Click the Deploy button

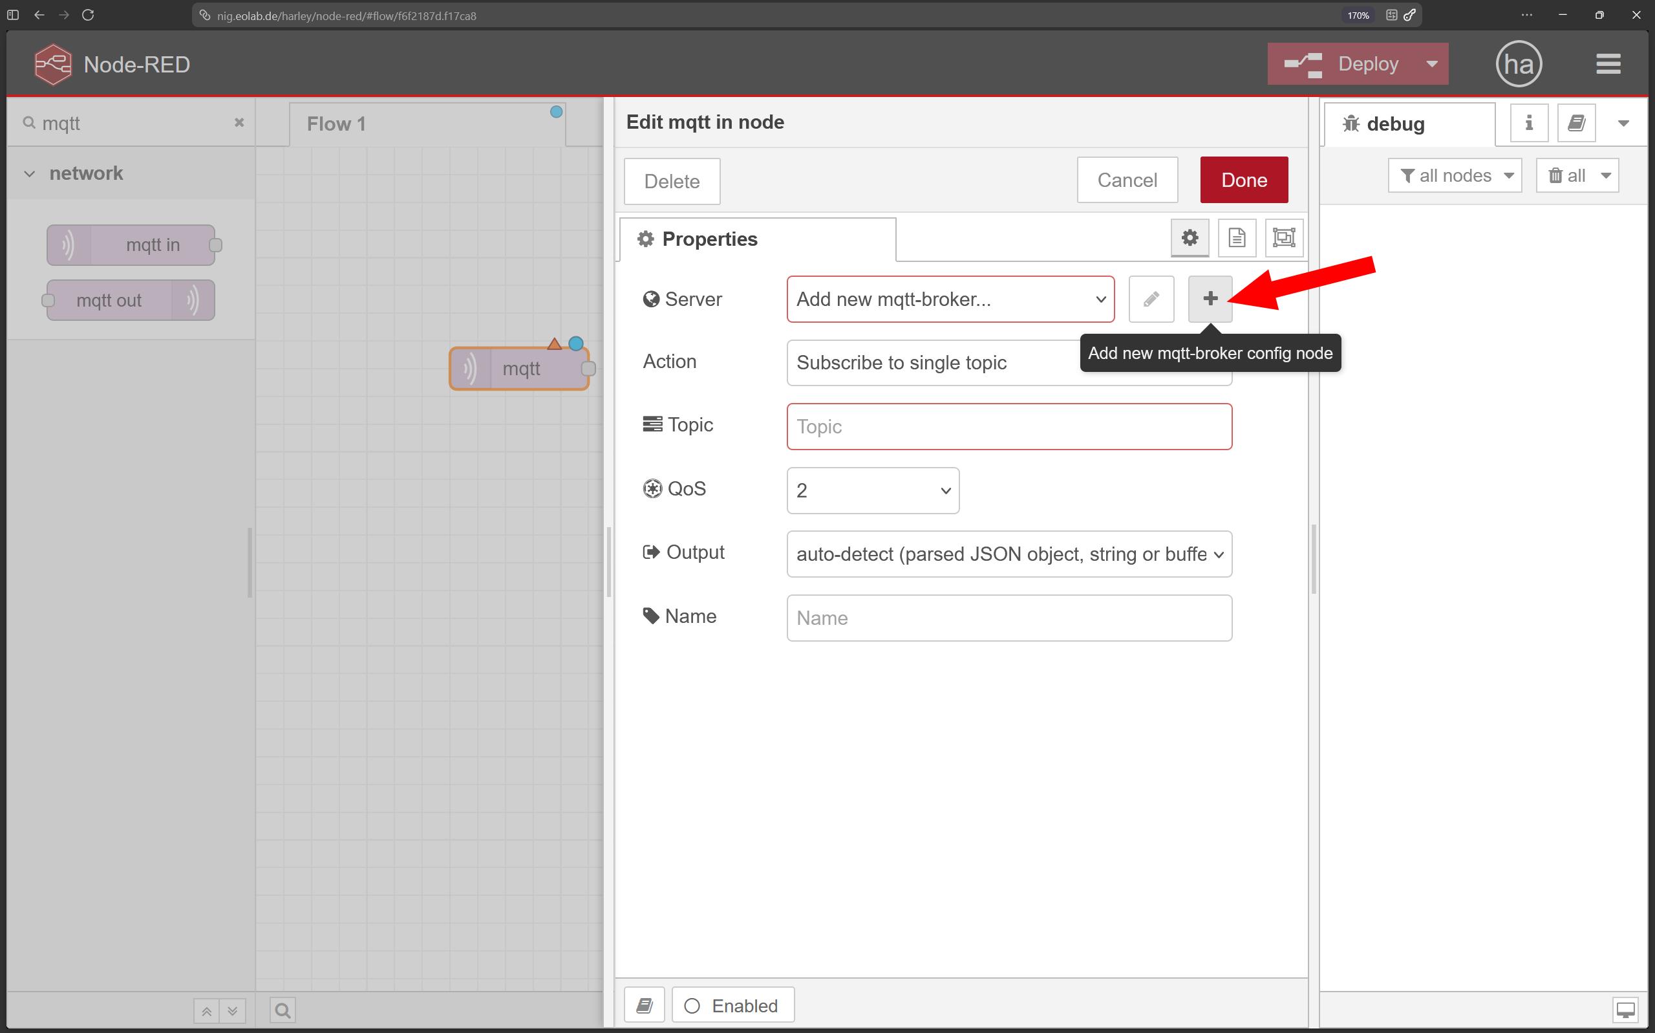click(1341, 64)
